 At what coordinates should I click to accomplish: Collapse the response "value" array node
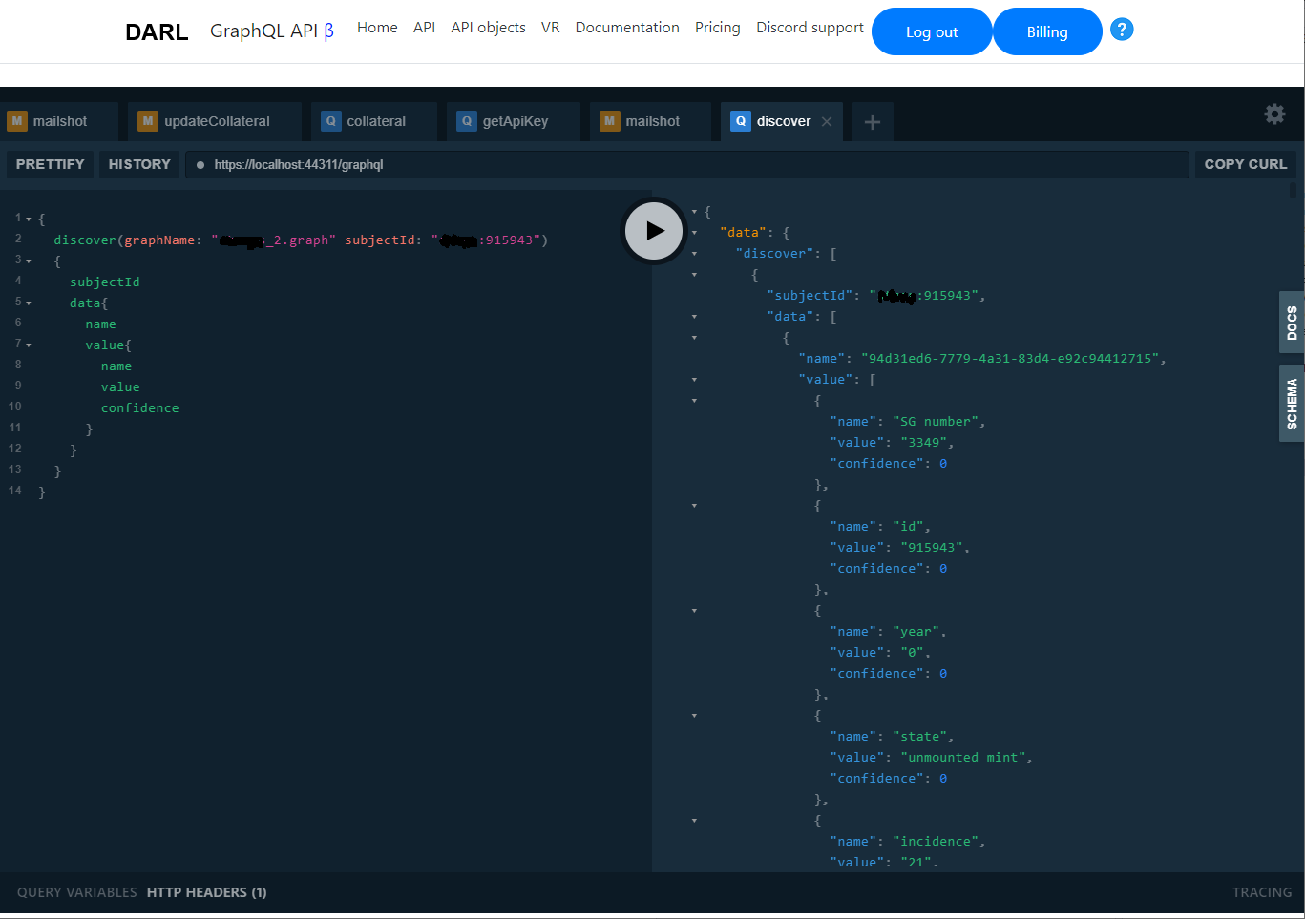(694, 380)
